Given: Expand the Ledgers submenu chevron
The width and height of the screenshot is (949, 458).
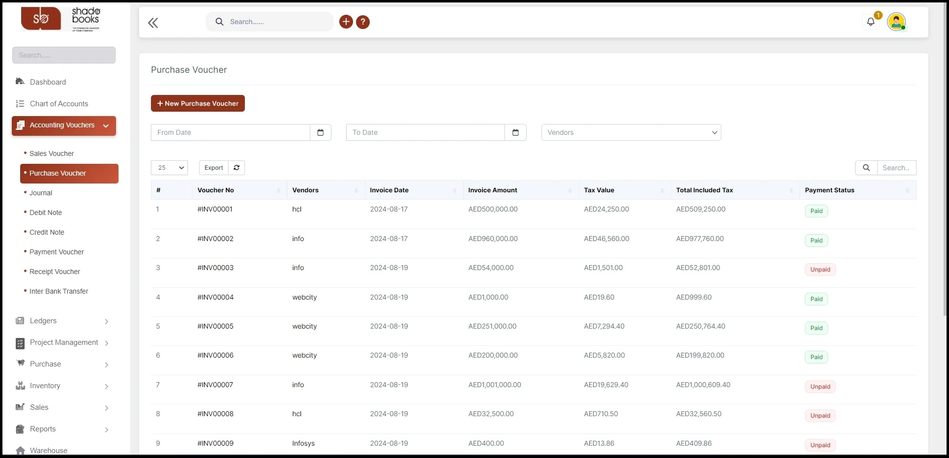Looking at the screenshot, I should click(107, 321).
